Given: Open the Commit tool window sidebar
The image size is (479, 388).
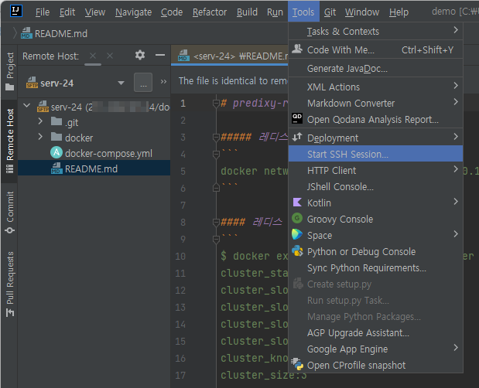Looking at the screenshot, I should [x=10, y=213].
